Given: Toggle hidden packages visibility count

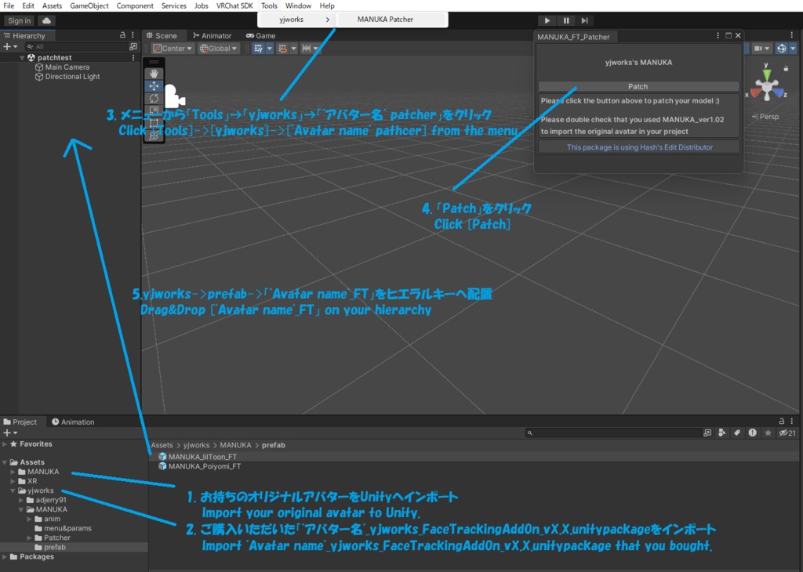Looking at the screenshot, I should (x=787, y=433).
